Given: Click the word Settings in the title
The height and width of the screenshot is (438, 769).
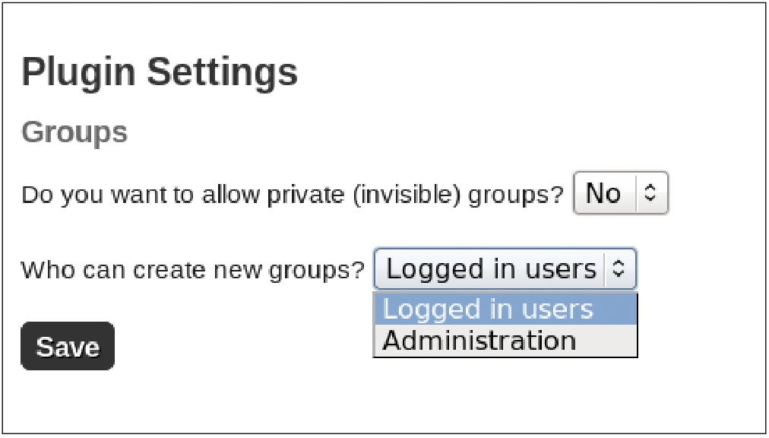Looking at the screenshot, I should (222, 72).
